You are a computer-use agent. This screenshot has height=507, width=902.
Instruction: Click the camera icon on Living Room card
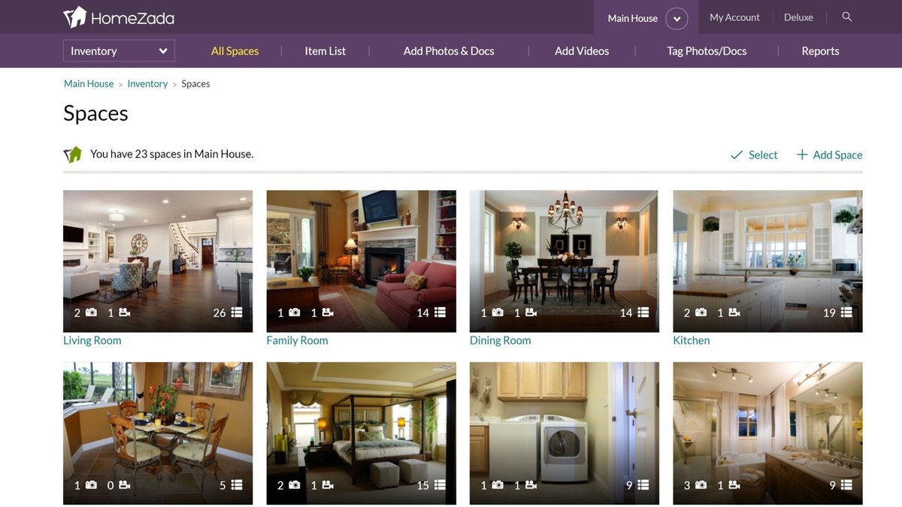(91, 312)
